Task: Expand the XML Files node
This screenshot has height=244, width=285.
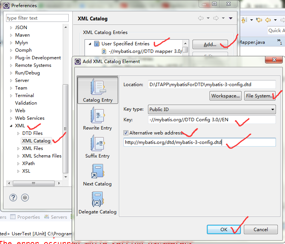Action: [x=18, y=148]
